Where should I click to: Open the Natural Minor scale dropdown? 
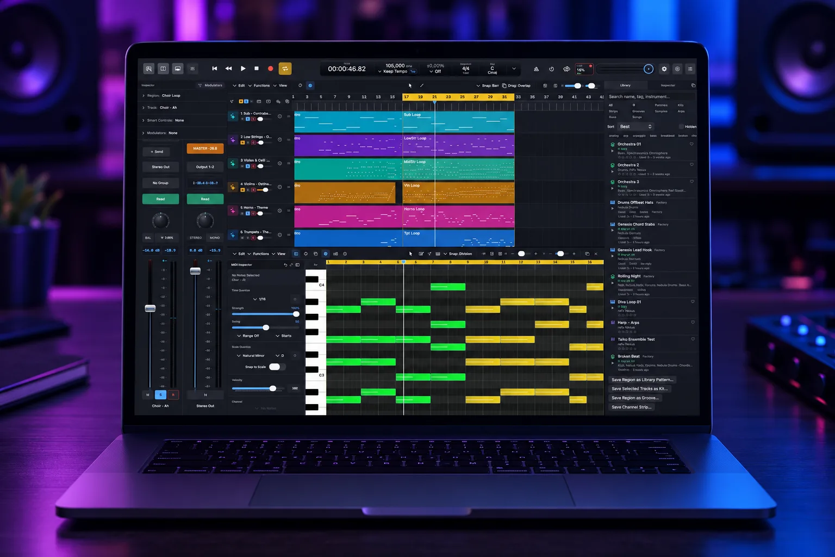coord(251,356)
